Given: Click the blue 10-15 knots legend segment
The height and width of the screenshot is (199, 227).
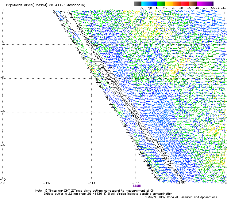Looking at the screenshot, I should [153, 4].
